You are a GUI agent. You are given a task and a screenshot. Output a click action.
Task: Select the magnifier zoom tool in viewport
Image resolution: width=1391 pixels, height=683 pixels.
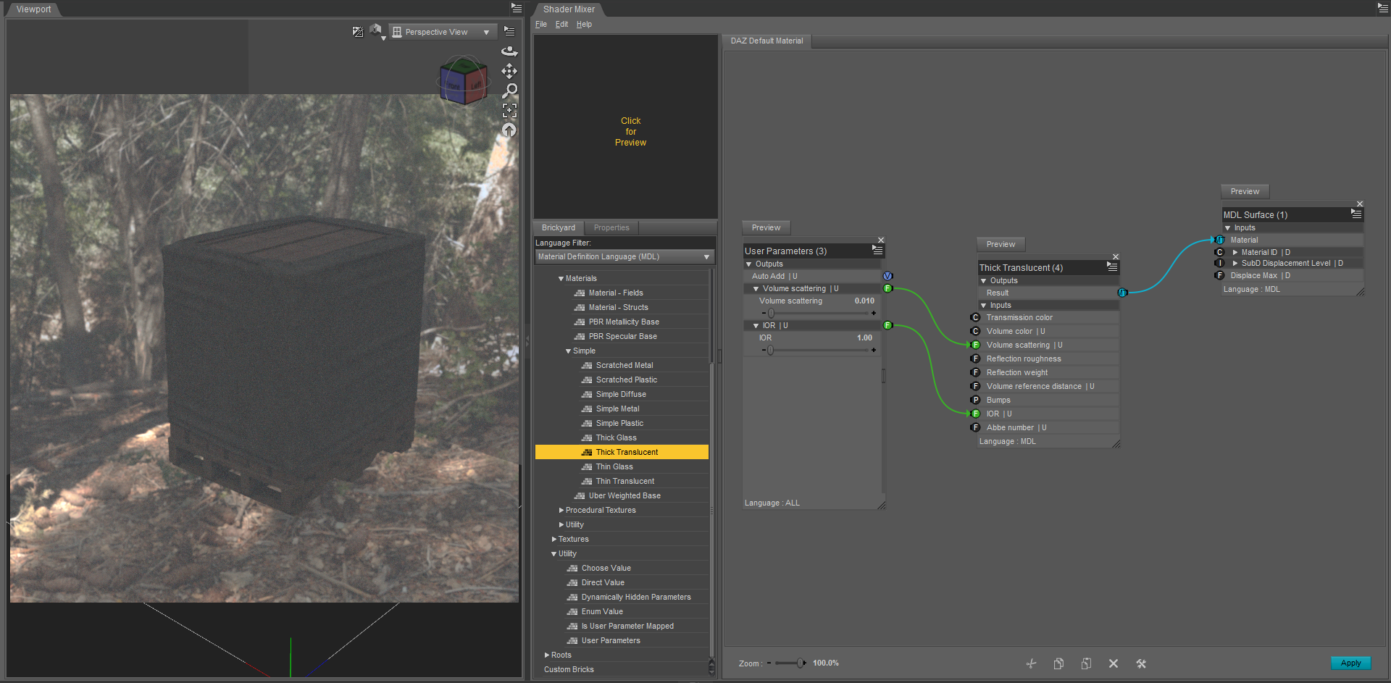coord(509,91)
